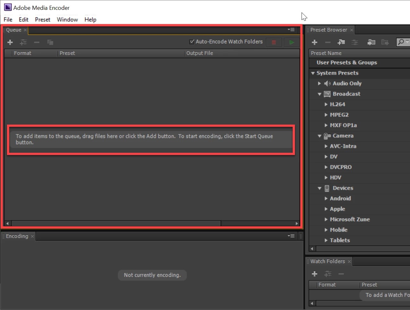This screenshot has width=410, height=310.
Task: Click Remove minus icon in Watch Folders toolbar
Action: pos(341,274)
